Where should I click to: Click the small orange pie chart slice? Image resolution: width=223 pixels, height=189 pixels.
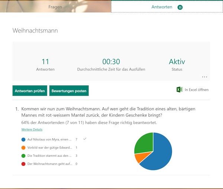pyautogui.click(x=139, y=157)
